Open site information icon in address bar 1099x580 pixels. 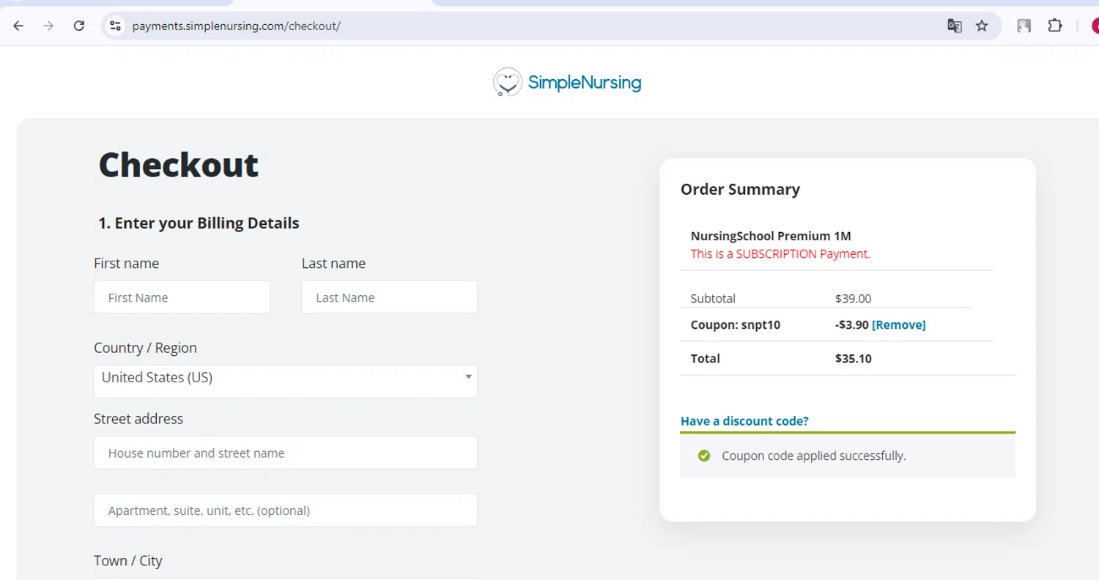[115, 26]
